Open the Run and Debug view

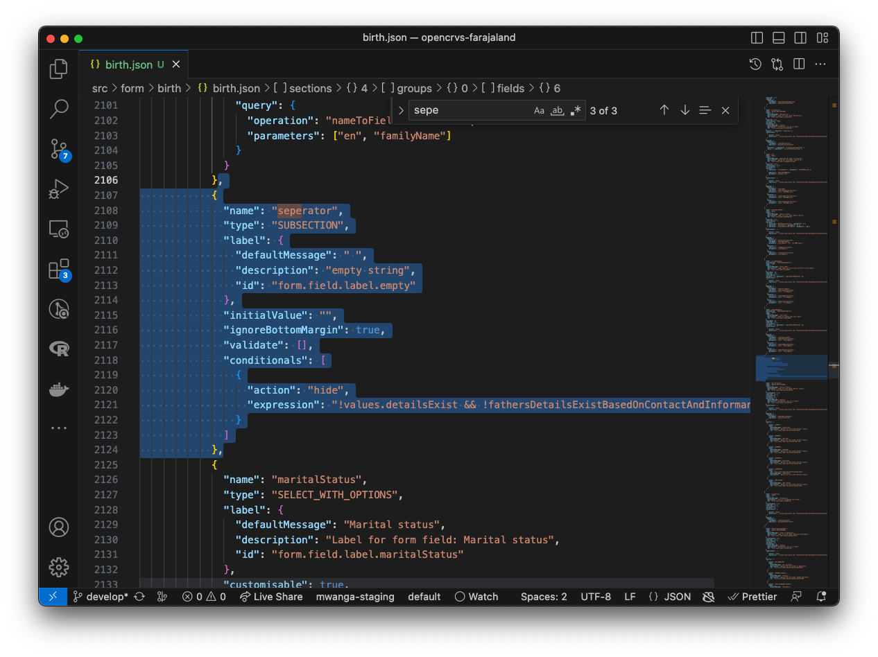[59, 189]
